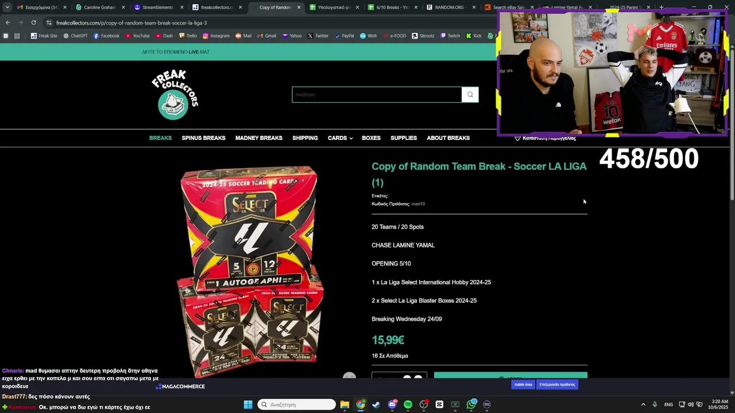Screen dimensions: 735x413
Task: Open the ChatGPT bookmark
Action: click(75, 36)
